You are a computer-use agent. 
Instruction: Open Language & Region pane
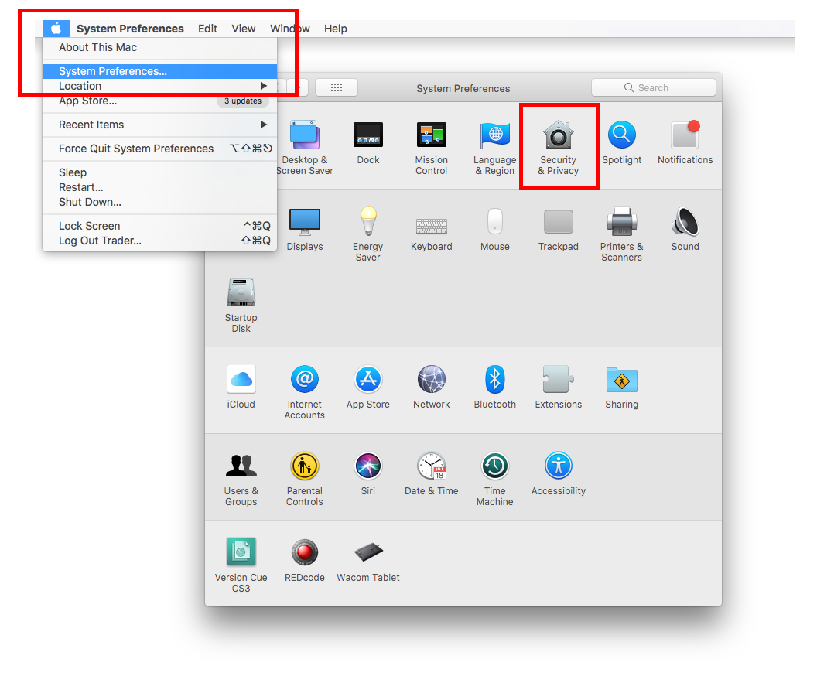click(495, 148)
